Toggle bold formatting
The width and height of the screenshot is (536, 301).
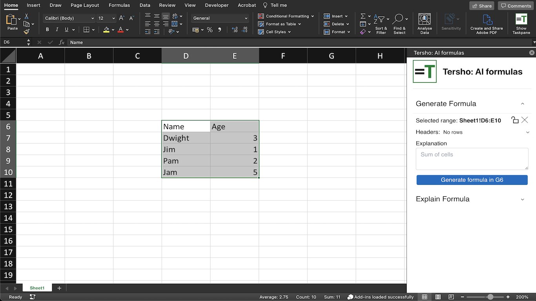47,30
